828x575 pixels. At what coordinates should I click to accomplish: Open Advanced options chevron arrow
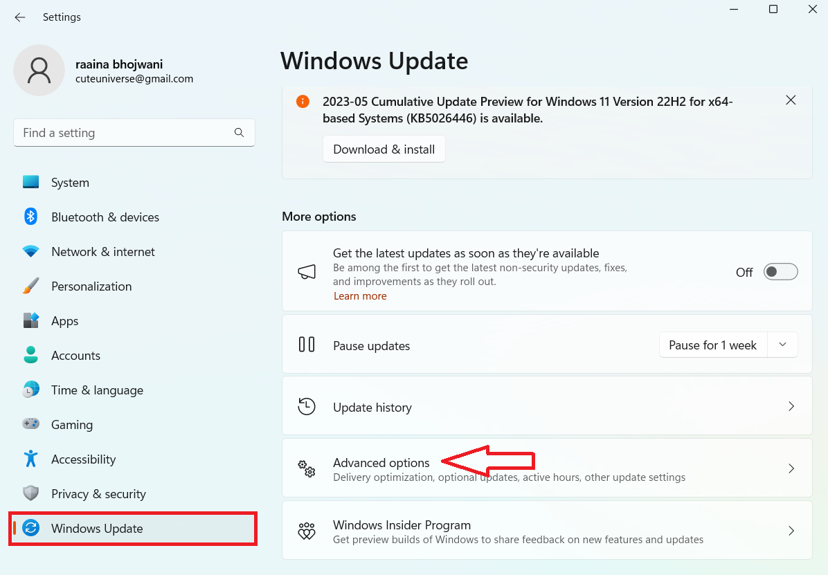791,468
